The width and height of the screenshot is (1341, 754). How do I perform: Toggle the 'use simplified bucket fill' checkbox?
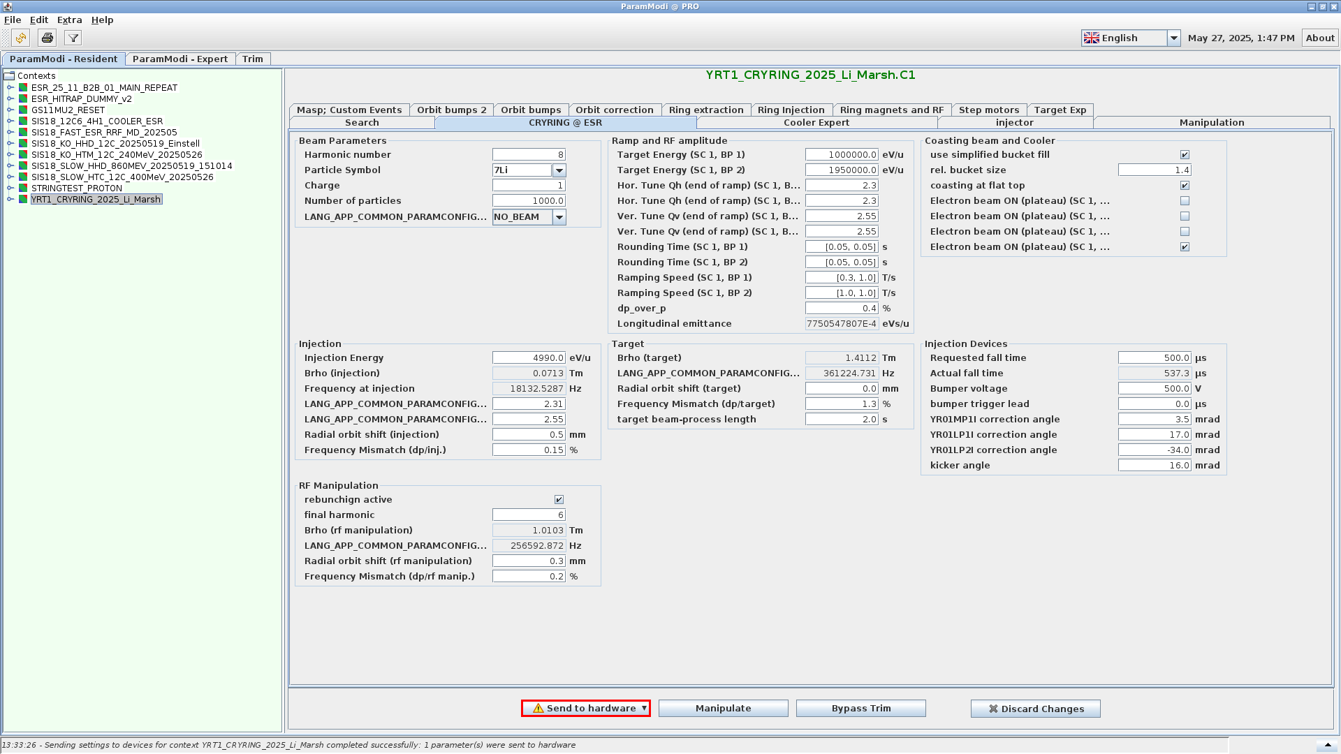click(x=1185, y=155)
